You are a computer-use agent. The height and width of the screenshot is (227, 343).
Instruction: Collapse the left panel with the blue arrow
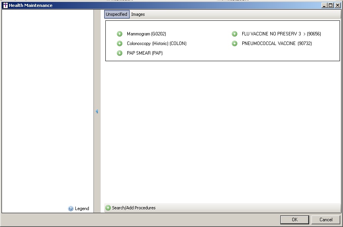coord(97,111)
